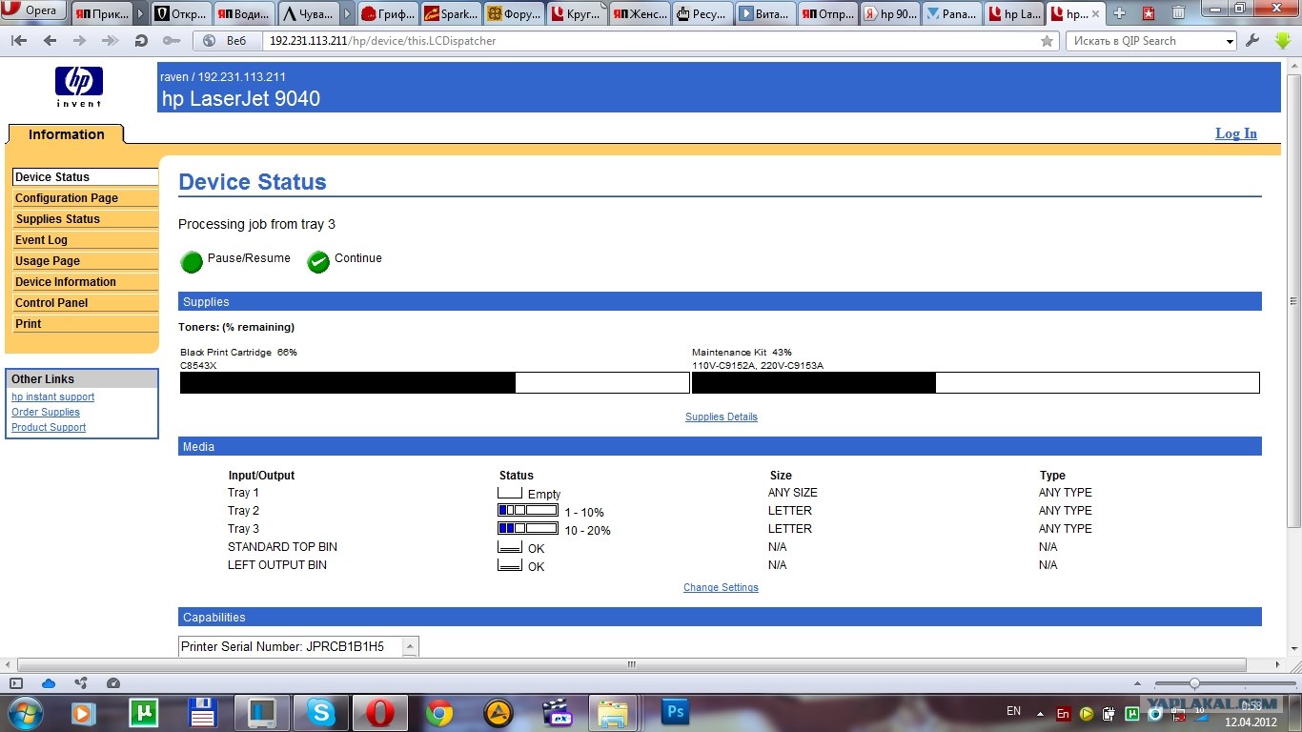1302x732 pixels.
Task: Open Skype from the taskbar
Action: tap(320, 713)
